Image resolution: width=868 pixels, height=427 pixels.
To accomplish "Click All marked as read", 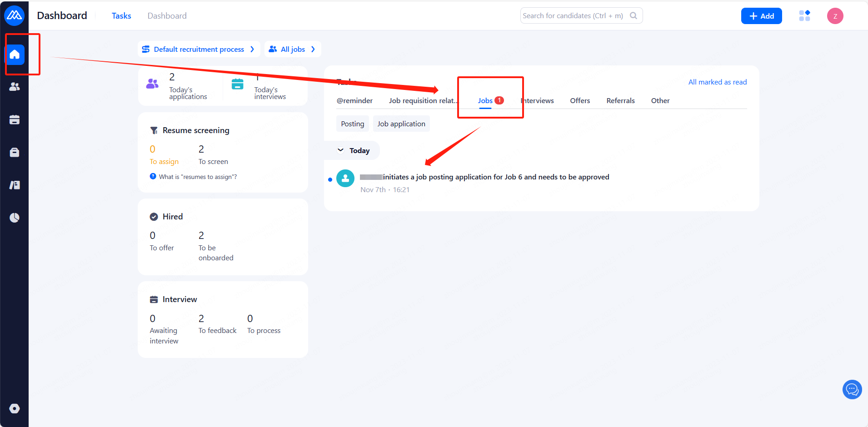I will point(718,82).
